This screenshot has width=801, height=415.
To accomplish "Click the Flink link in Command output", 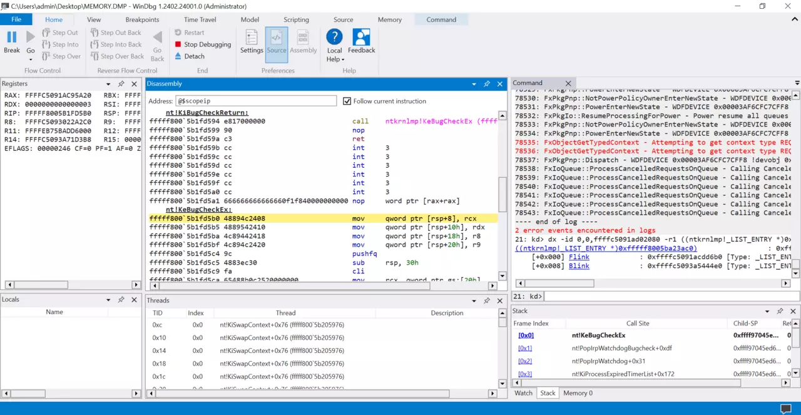I will point(579,257).
